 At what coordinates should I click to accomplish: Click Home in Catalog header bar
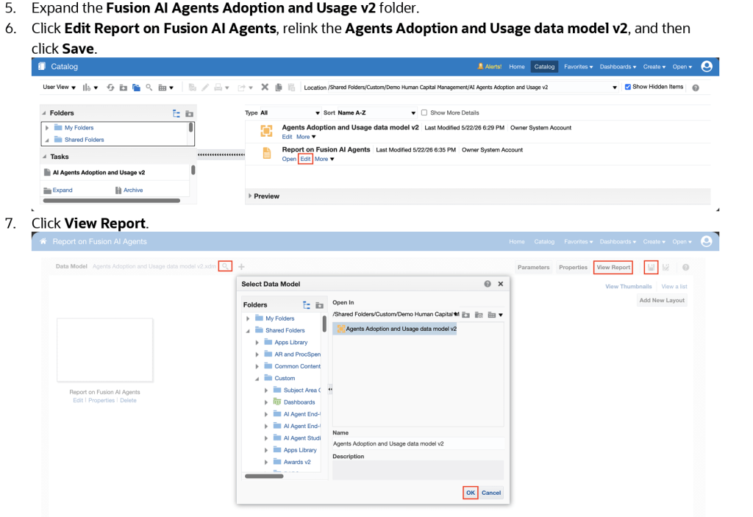pos(517,67)
